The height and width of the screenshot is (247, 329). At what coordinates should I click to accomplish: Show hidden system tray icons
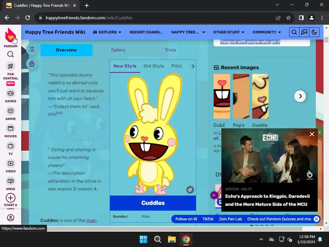pos(261,239)
